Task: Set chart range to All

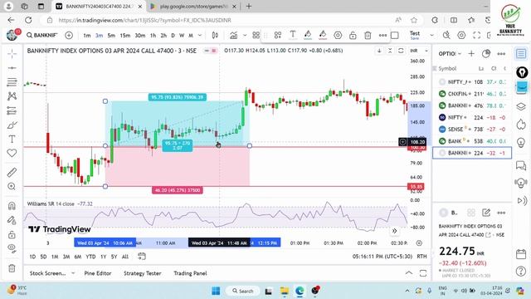Action: (125, 257)
